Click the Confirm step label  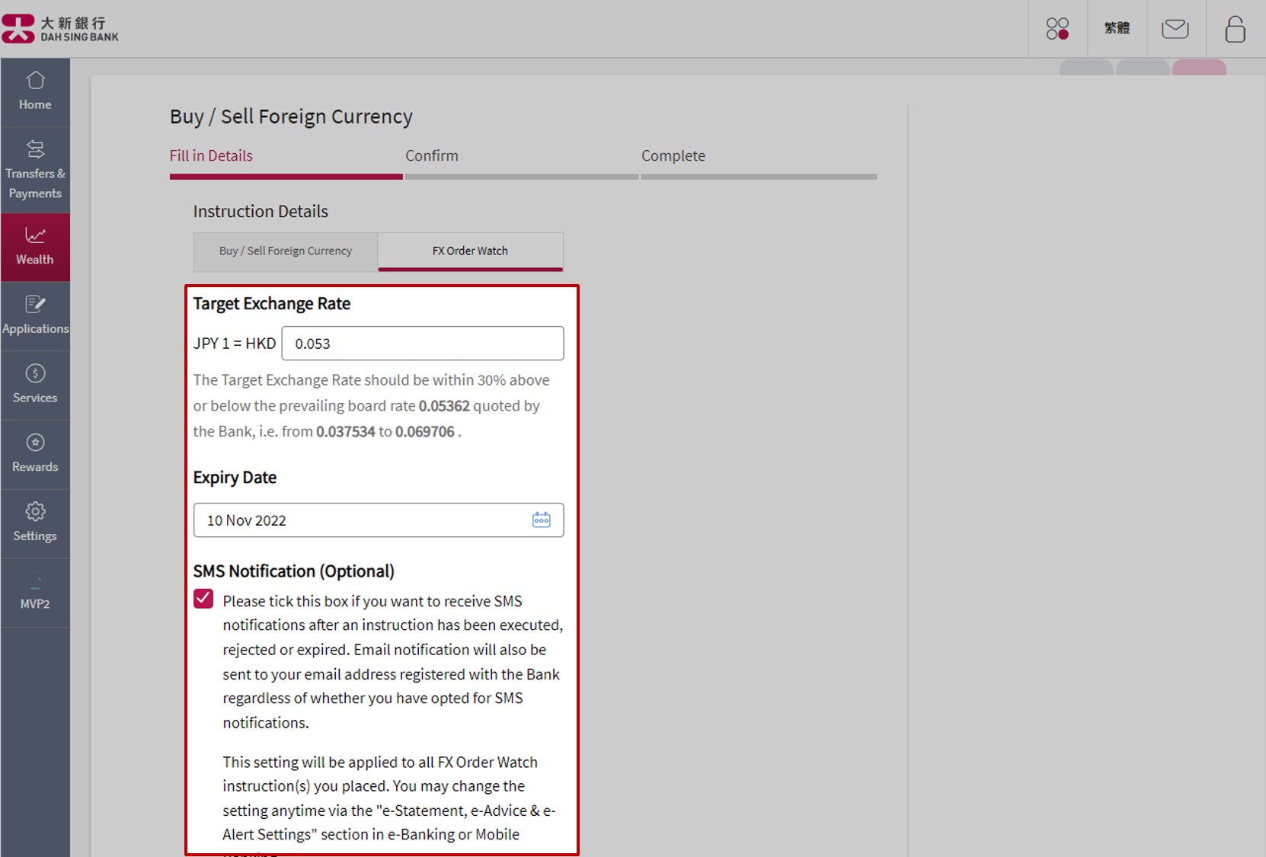click(x=432, y=156)
